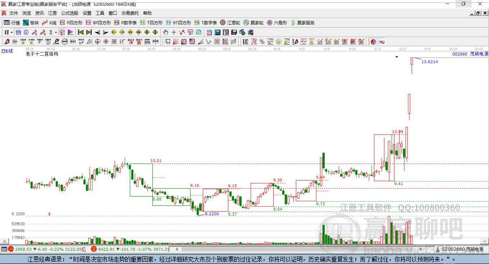Open the 9T四方形 tool

tap(179, 23)
